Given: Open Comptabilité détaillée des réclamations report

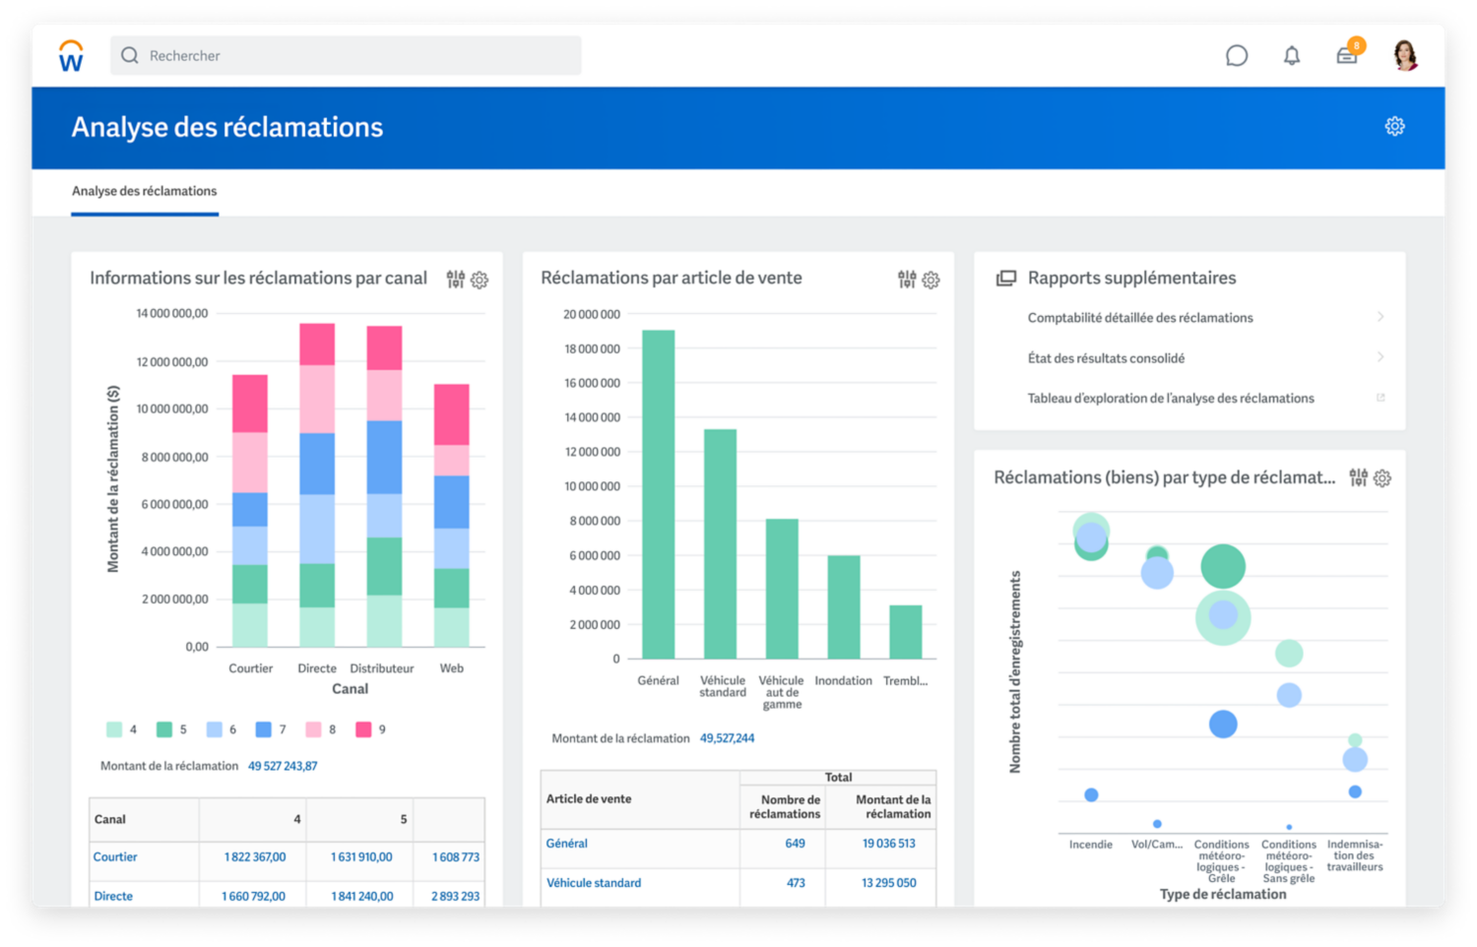Looking at the screenshot, I should pos(1140,317).
